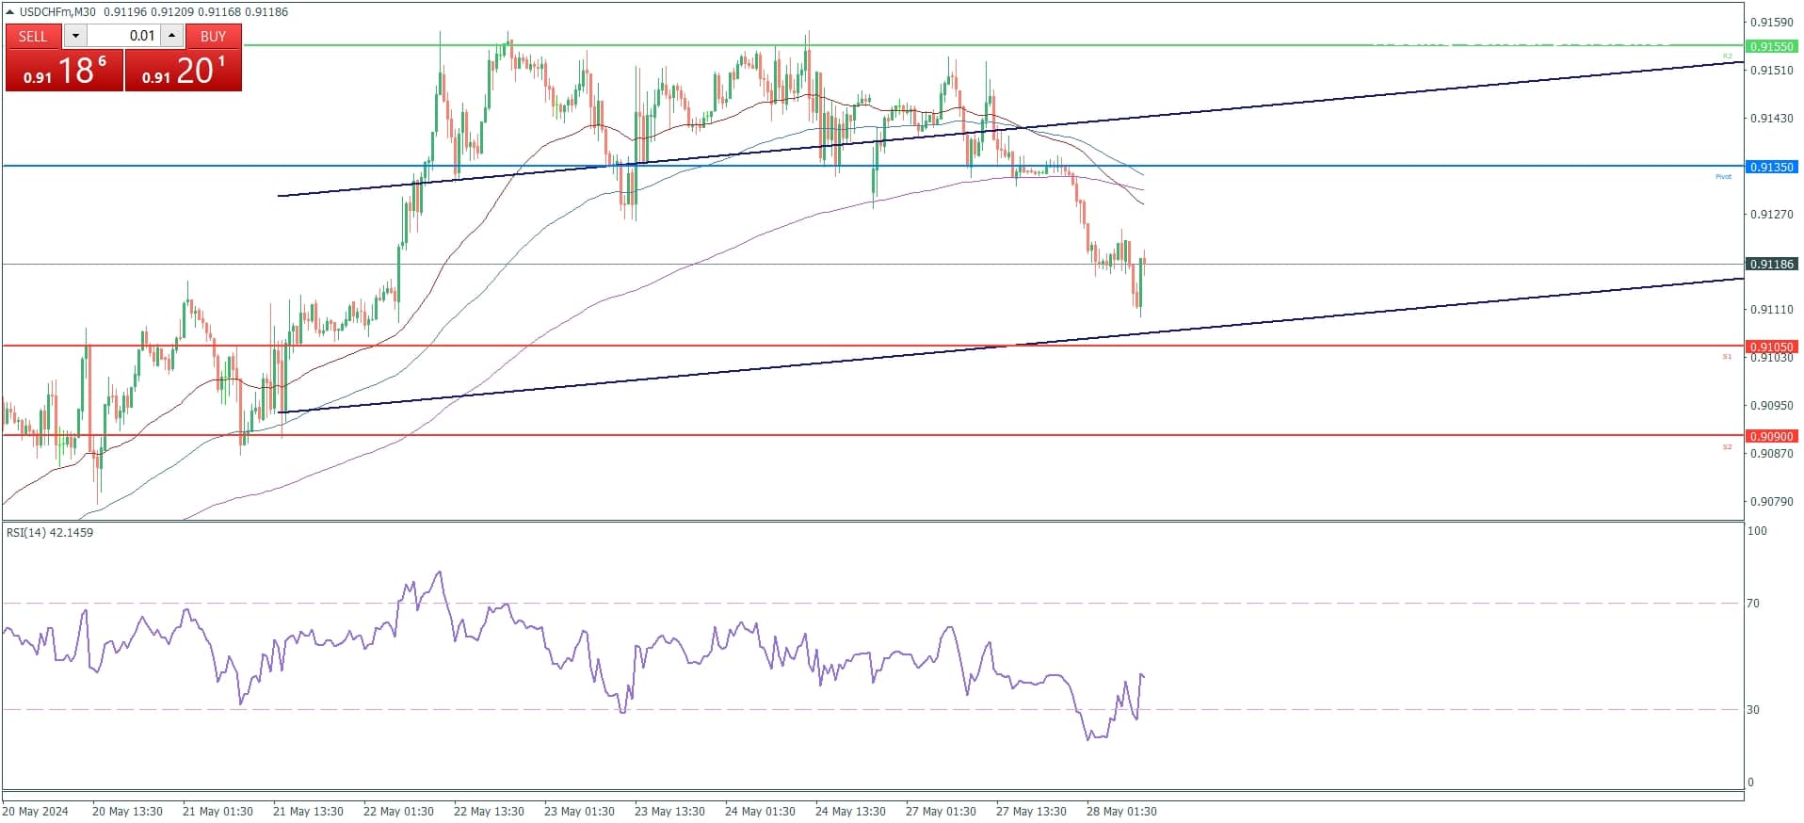The height and width of the screenshot is (823, 1804).
Task: Click the S2 support level label
Action: [1727, 446]
